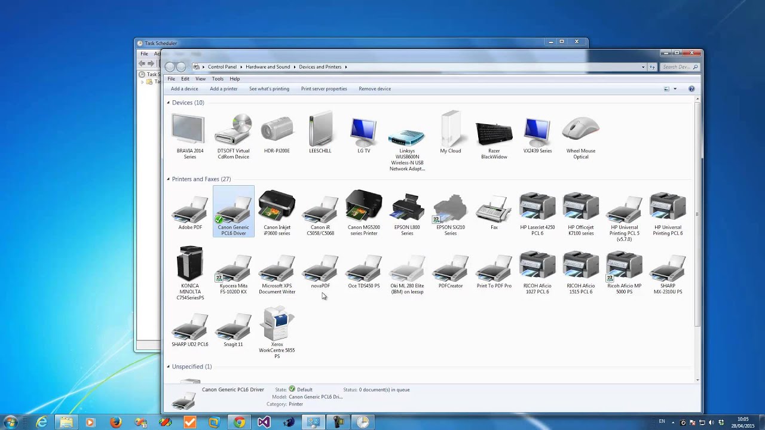Select Canon iR C5058/C5068 printer

click(x=320, y=213)
